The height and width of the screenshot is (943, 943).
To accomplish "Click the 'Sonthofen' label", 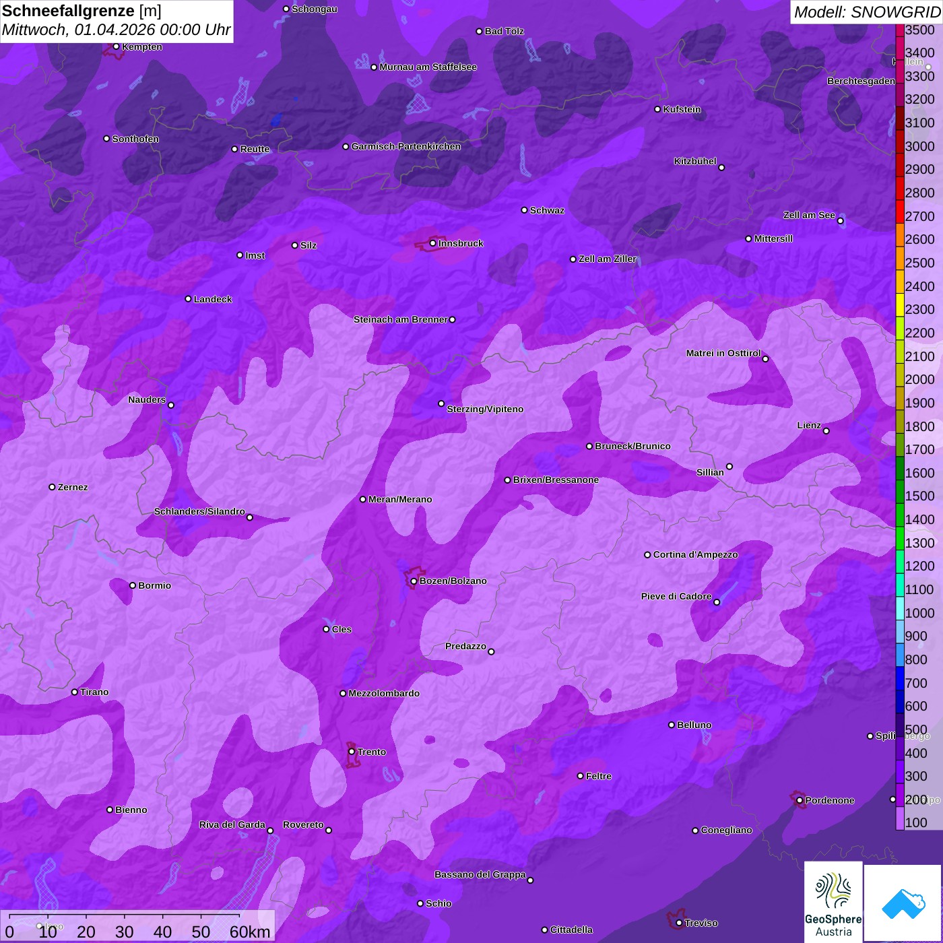I will [x=135, y=139].
